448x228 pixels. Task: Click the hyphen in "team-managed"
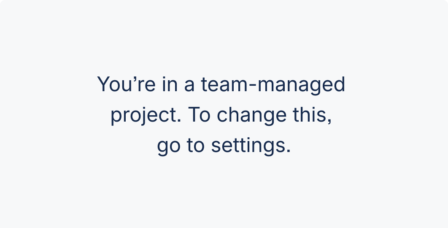coord(252,86)
